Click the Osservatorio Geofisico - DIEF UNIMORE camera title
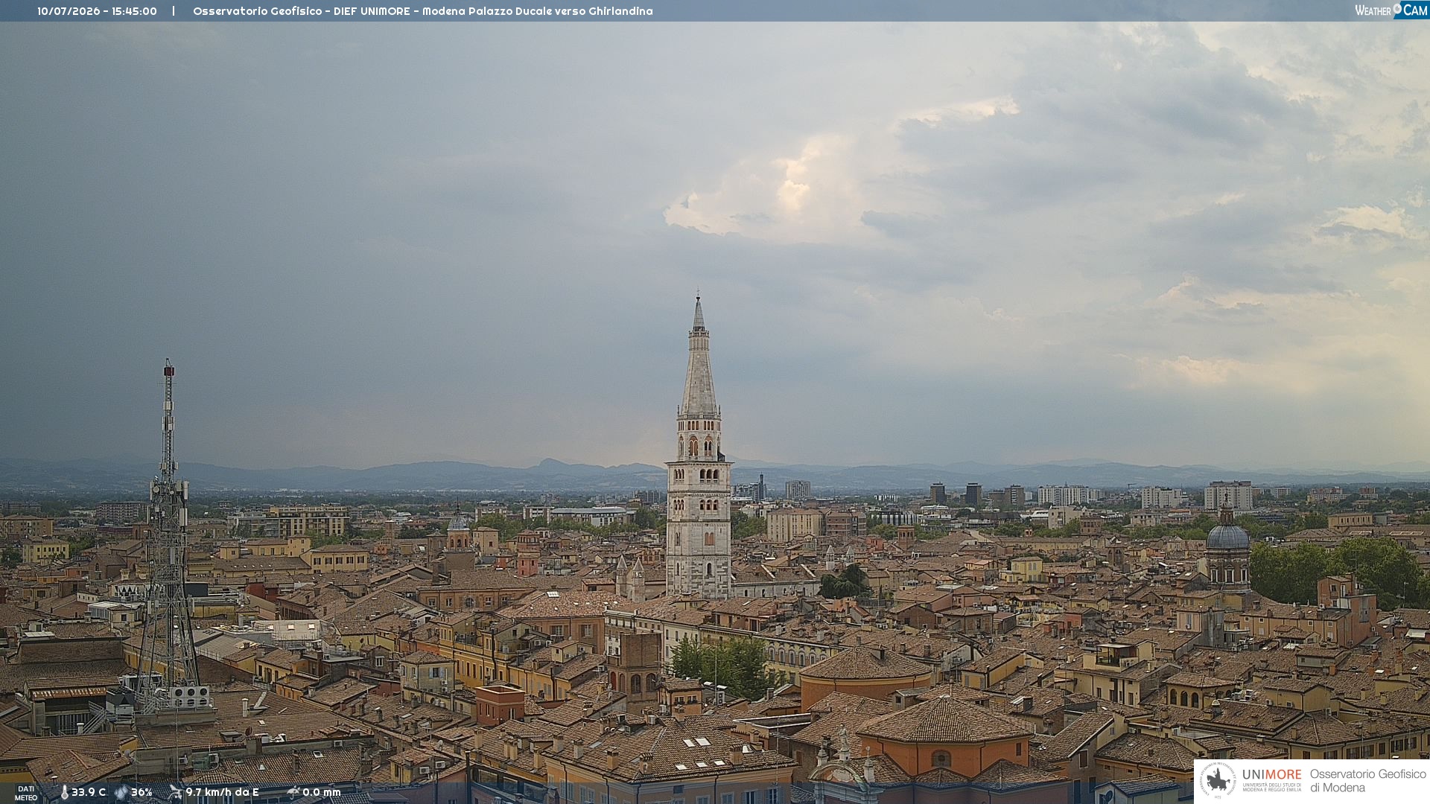Screen dimensions: 1430x804 tap(423, 11)
